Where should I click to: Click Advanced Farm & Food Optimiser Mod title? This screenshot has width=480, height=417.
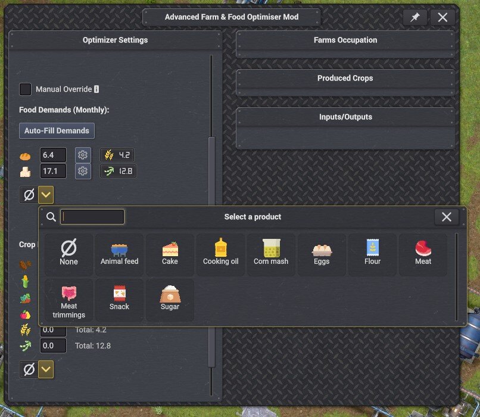pos(232,17)
